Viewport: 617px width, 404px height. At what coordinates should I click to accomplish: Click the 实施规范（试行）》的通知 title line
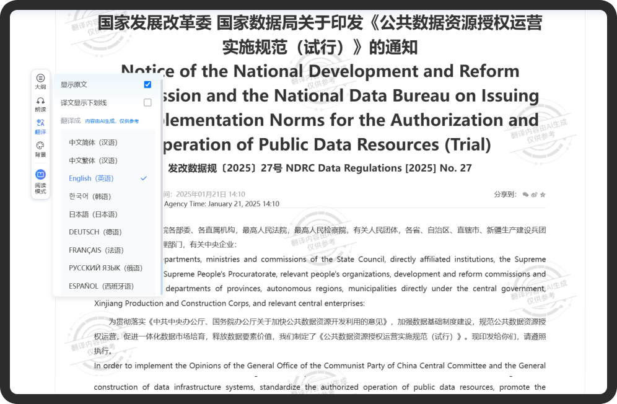coord(320,47)
